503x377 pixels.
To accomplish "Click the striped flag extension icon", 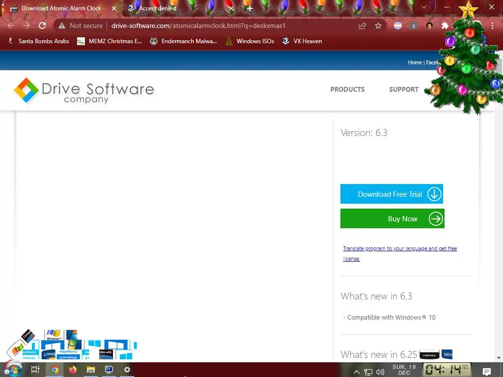I will tap(398, 26).
